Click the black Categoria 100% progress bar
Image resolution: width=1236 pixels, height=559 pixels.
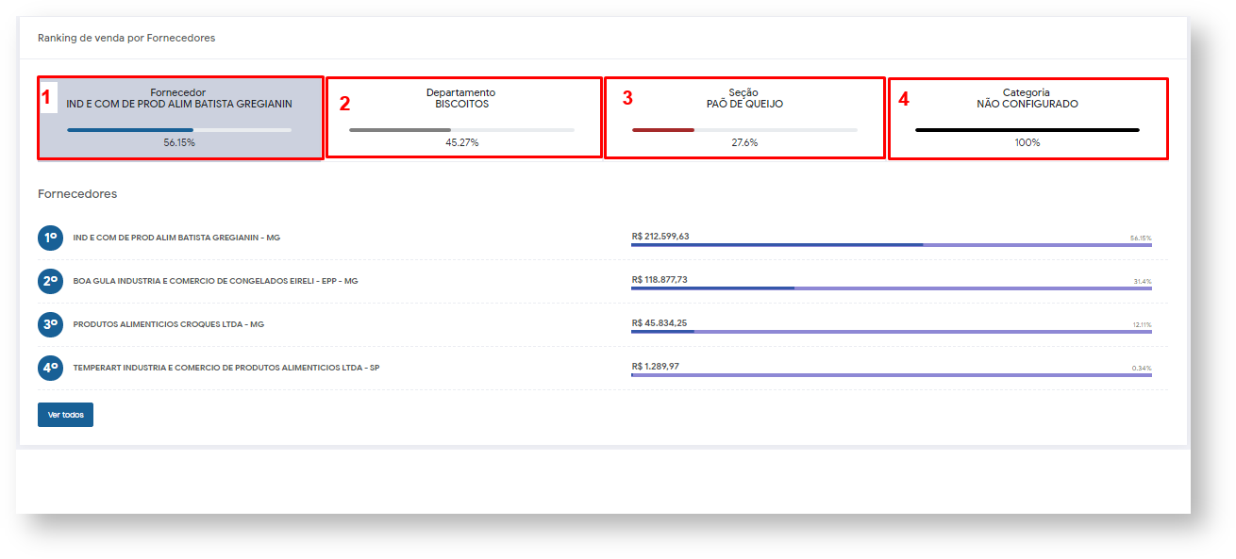tap(1027, 130)
